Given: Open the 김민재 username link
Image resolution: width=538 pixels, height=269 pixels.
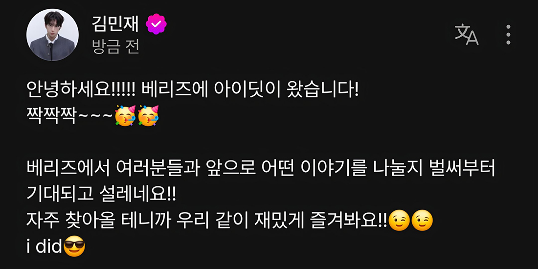Looking at the screenshot, I should click(x=115, y=24).
